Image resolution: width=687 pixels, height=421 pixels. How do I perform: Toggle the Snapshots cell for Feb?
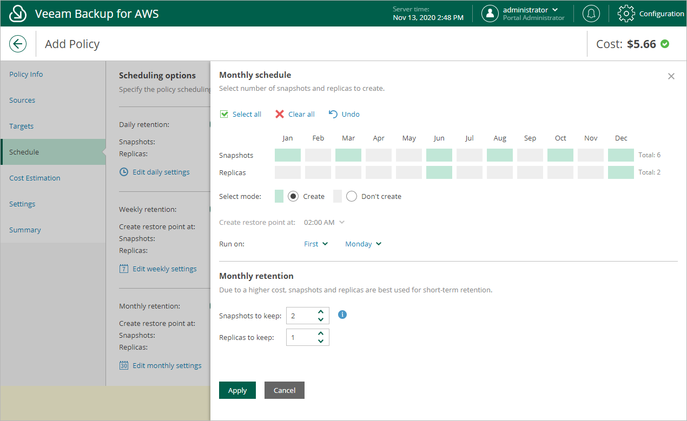pyautogui.click(x=318, y=155)
